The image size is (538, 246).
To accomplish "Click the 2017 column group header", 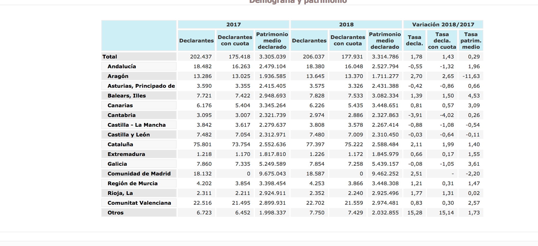I will [233, 25].
